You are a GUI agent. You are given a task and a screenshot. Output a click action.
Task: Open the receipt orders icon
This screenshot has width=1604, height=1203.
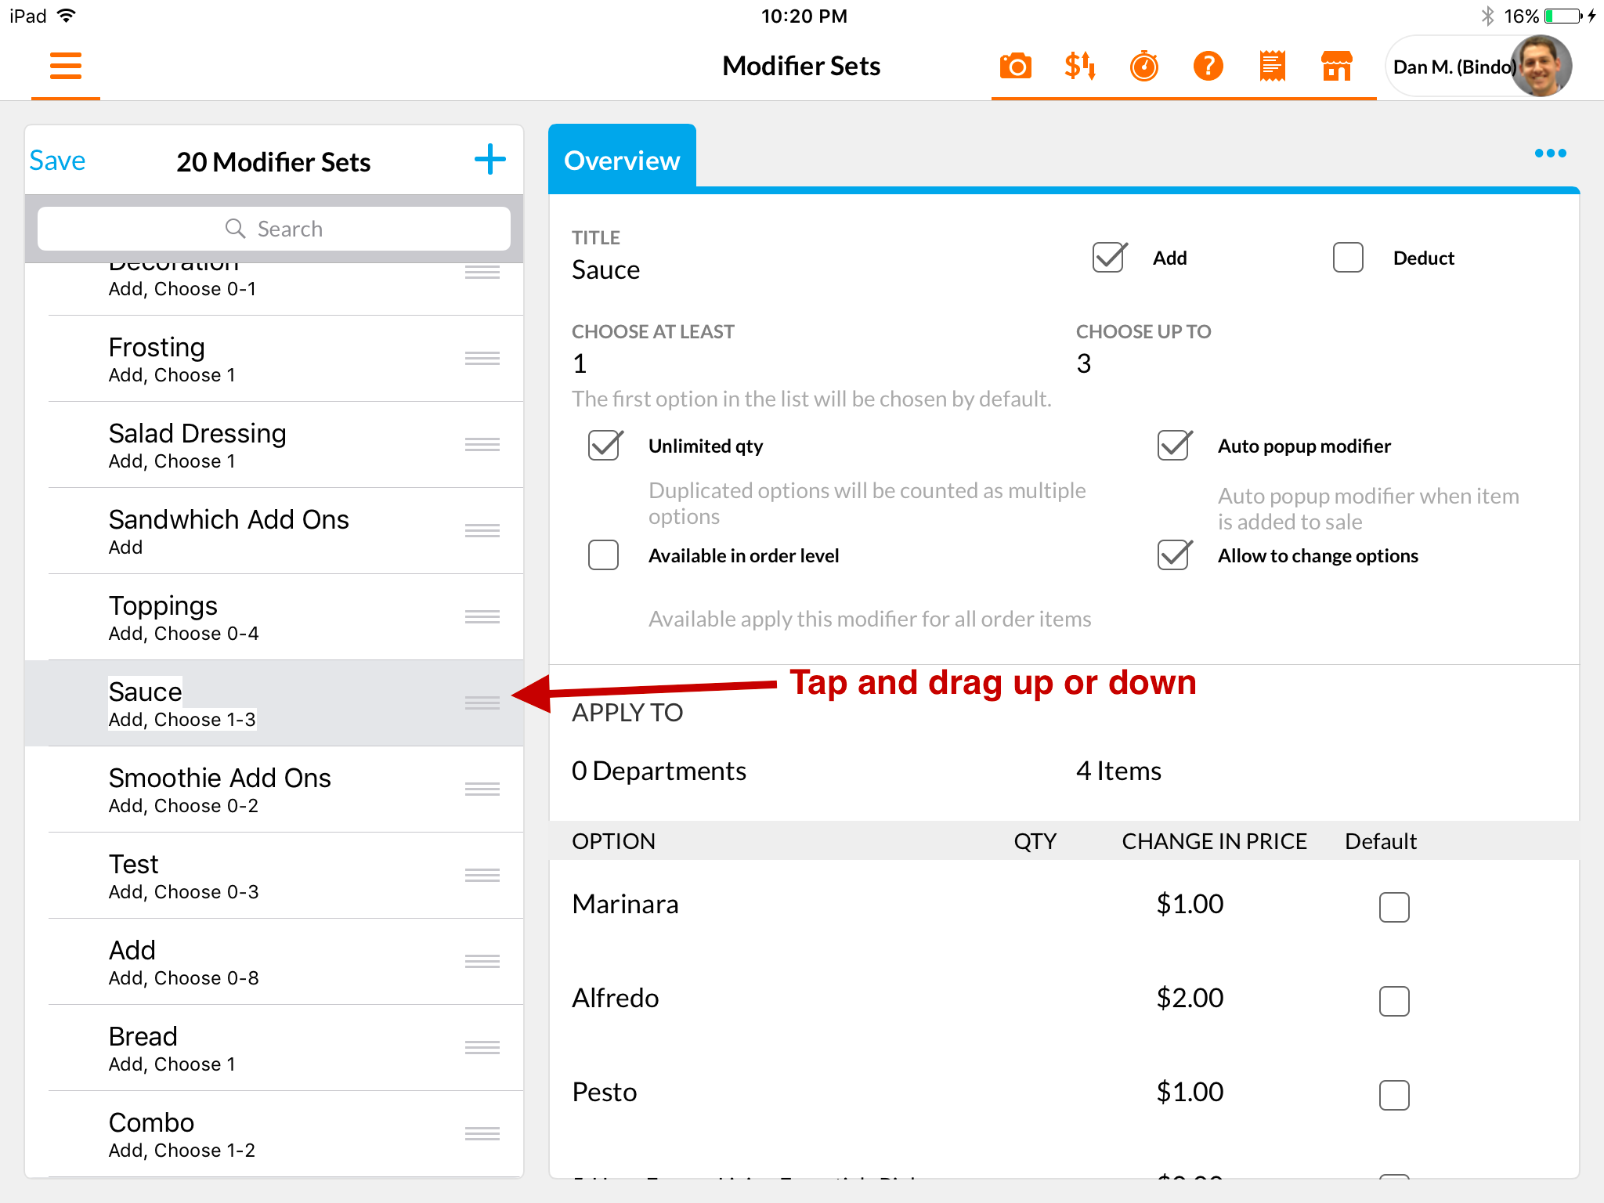click(x=1272, y=66)
